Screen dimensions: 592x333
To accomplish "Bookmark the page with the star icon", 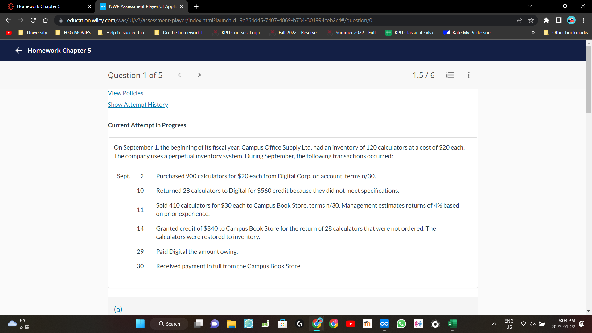I will pos(531,20).
